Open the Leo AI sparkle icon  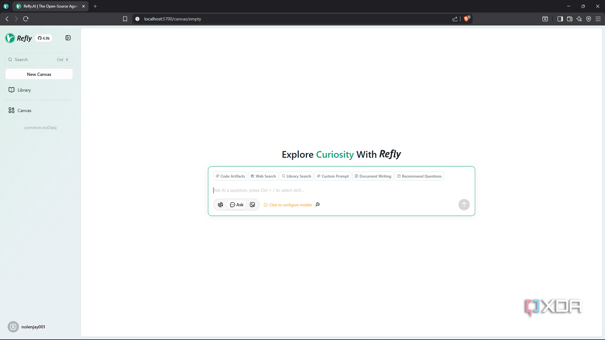point(579,19)
